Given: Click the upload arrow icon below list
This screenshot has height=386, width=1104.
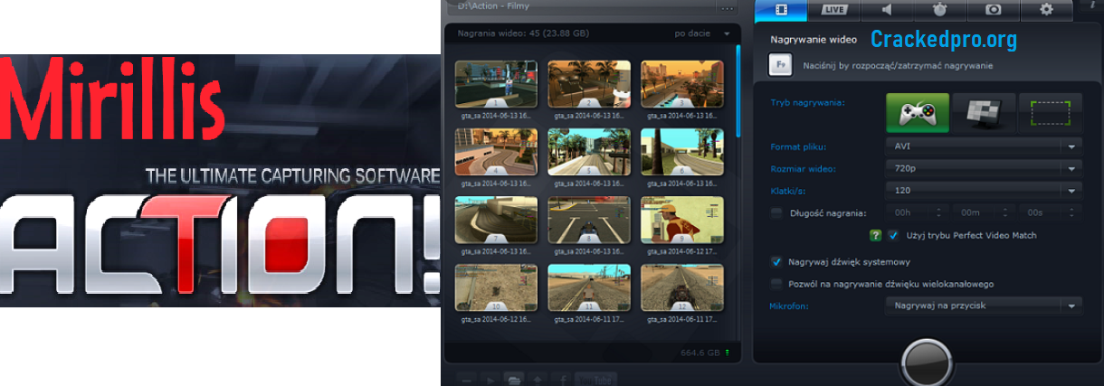Looking at the screenshot, I should (x=538, y=378).
